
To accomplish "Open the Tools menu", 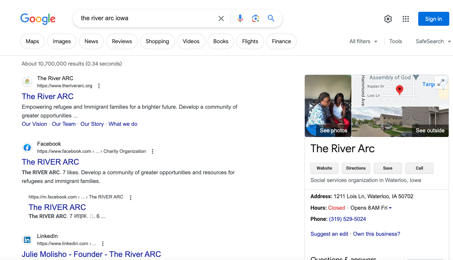I will coord(396,41).
